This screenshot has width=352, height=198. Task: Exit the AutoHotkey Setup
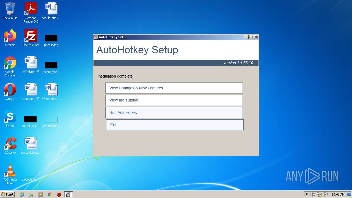point(175,125)
